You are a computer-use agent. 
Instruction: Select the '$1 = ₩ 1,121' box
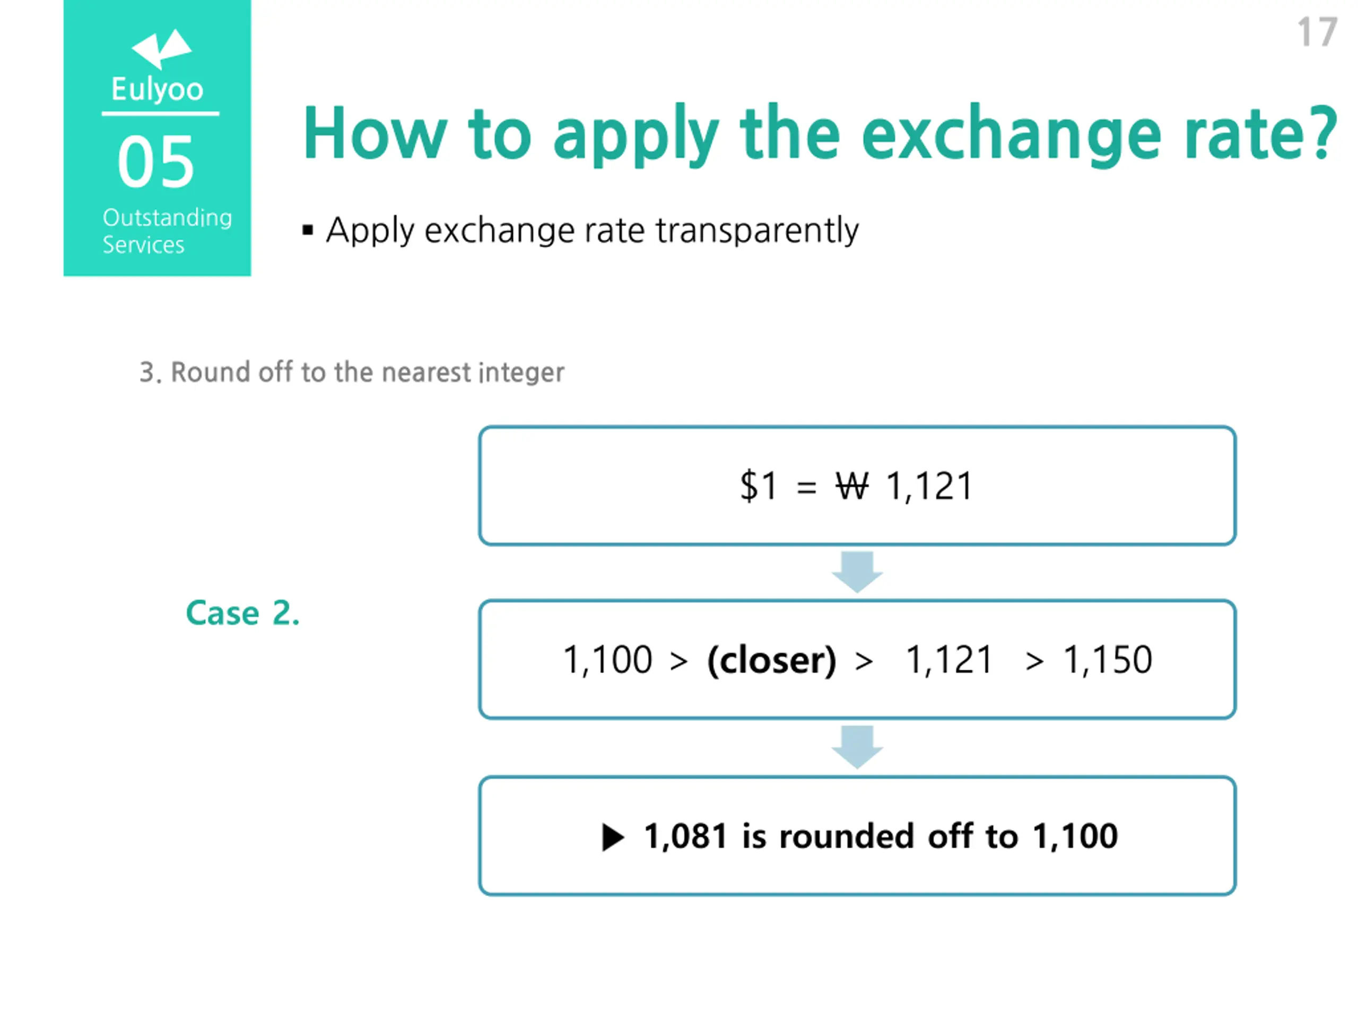coord(857,485)
